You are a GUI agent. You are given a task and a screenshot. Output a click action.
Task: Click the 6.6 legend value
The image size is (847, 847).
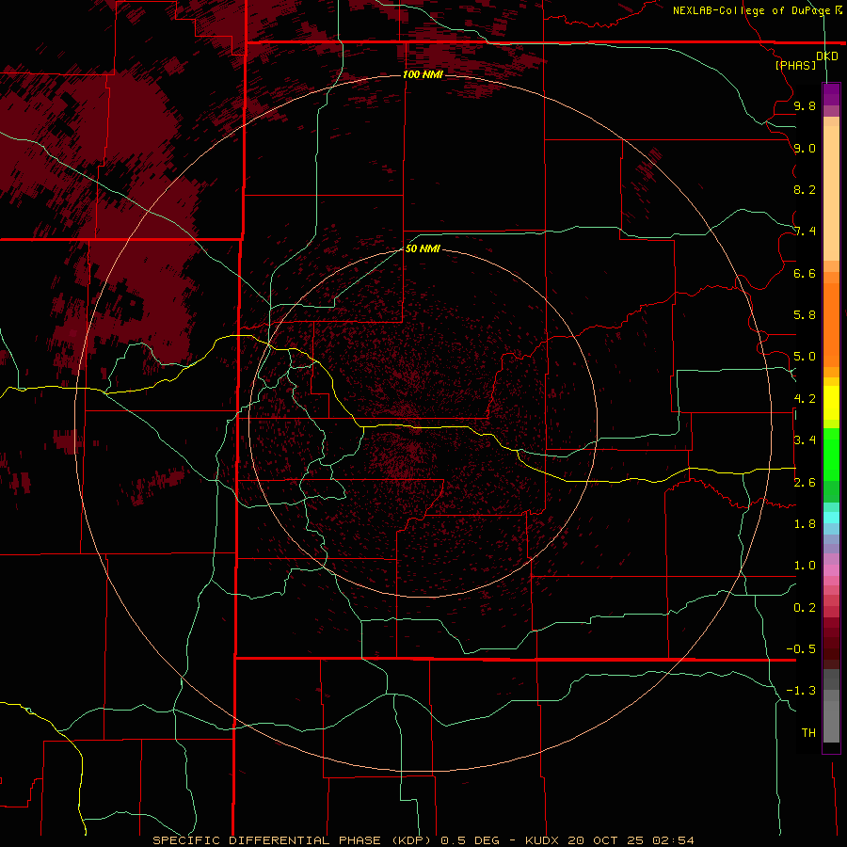click(805, 273)
